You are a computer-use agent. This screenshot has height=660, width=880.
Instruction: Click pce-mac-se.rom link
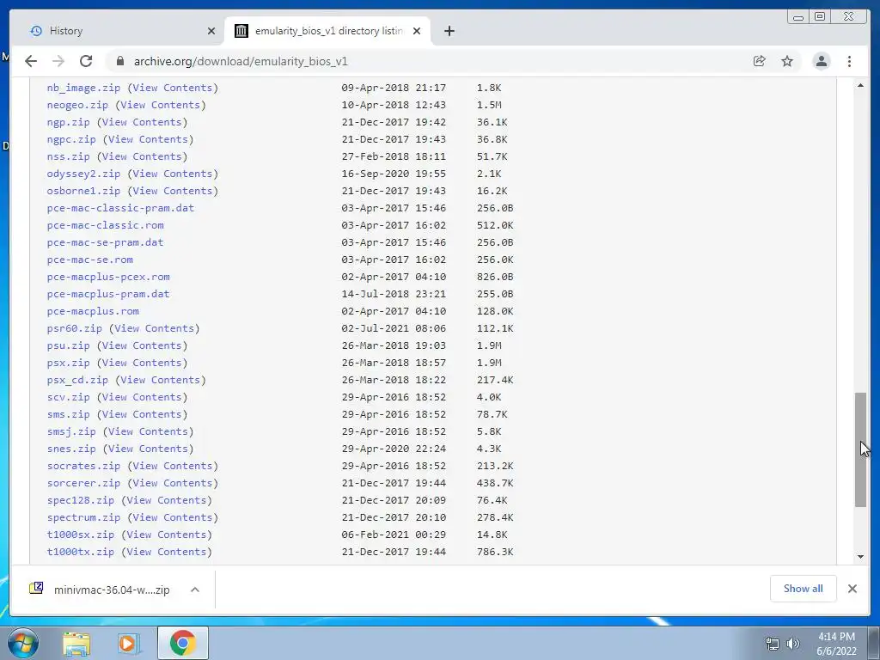(89, 260)
